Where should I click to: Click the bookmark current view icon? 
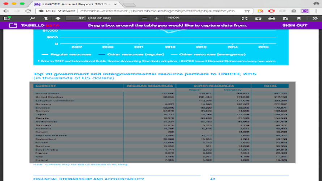(299, 18)
